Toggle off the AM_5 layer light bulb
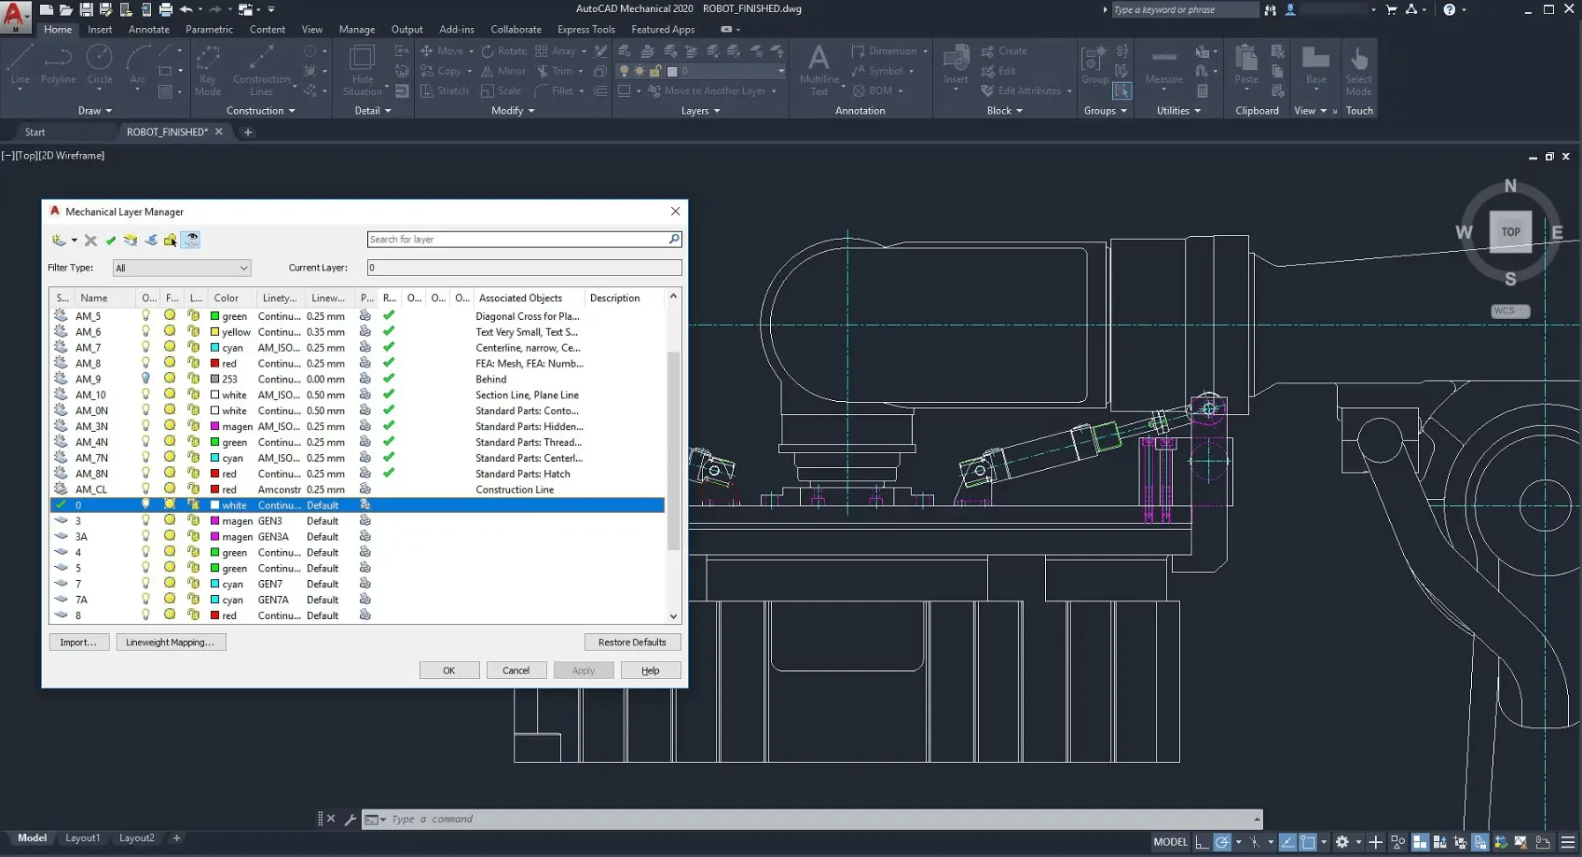 tap(144, 315)
